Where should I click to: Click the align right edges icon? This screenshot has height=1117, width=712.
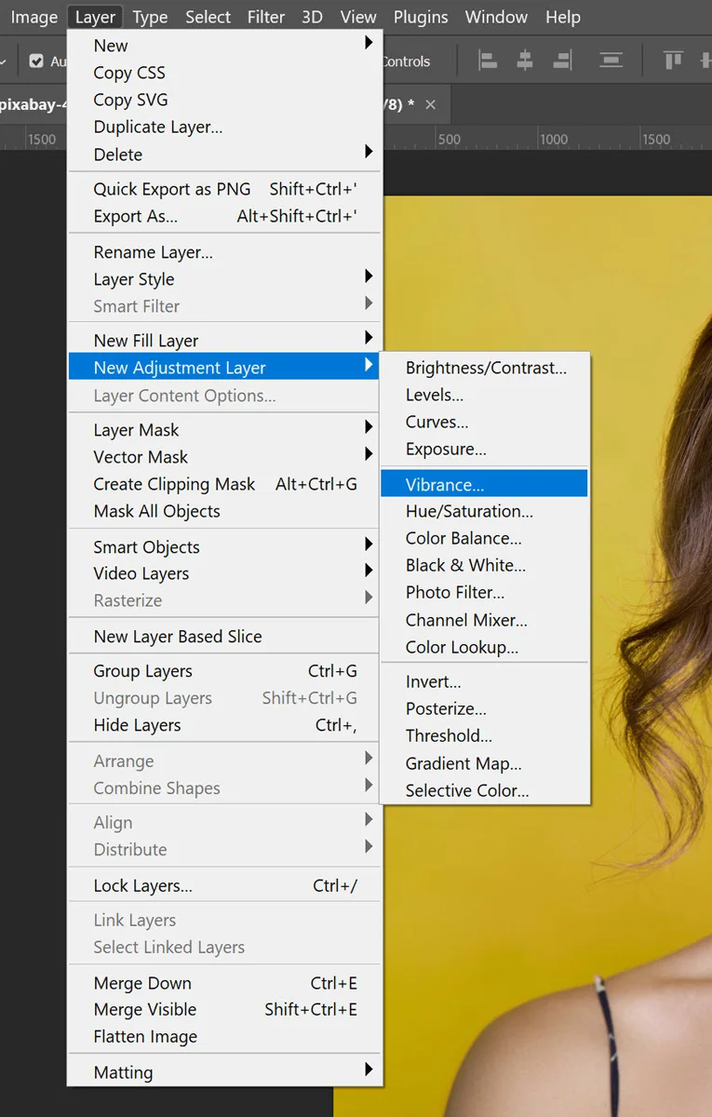(x=562, y=61)
